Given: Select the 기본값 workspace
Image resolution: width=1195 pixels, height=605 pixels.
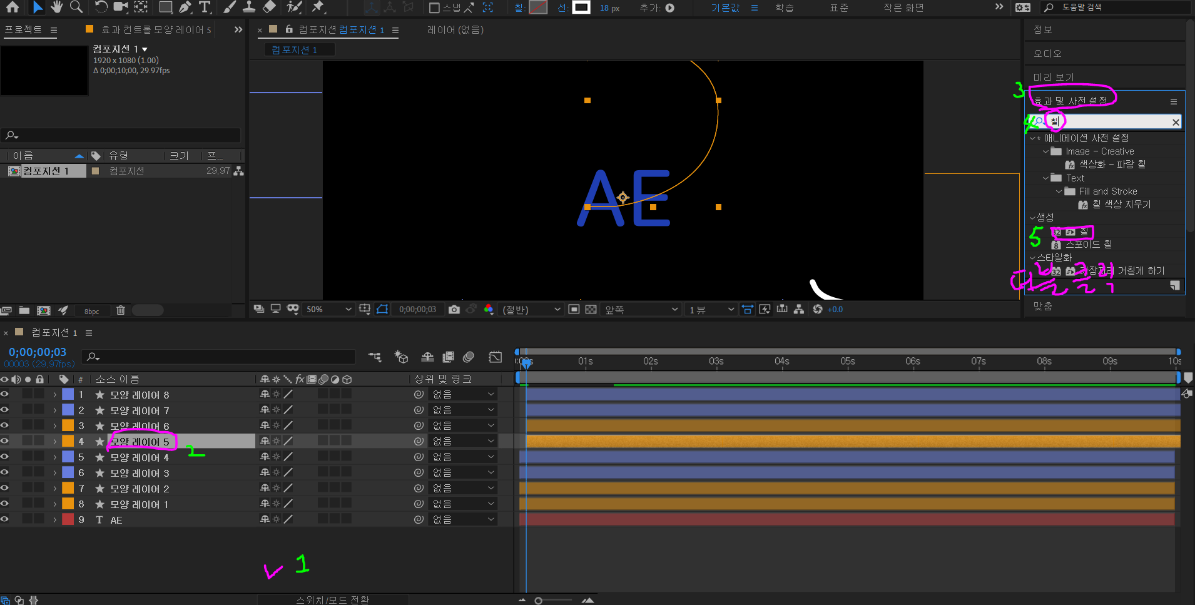Looking at the screenshot, I should 725,8.
